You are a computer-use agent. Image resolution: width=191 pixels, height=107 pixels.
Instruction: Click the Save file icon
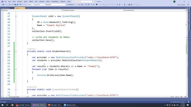click(15, 5)
